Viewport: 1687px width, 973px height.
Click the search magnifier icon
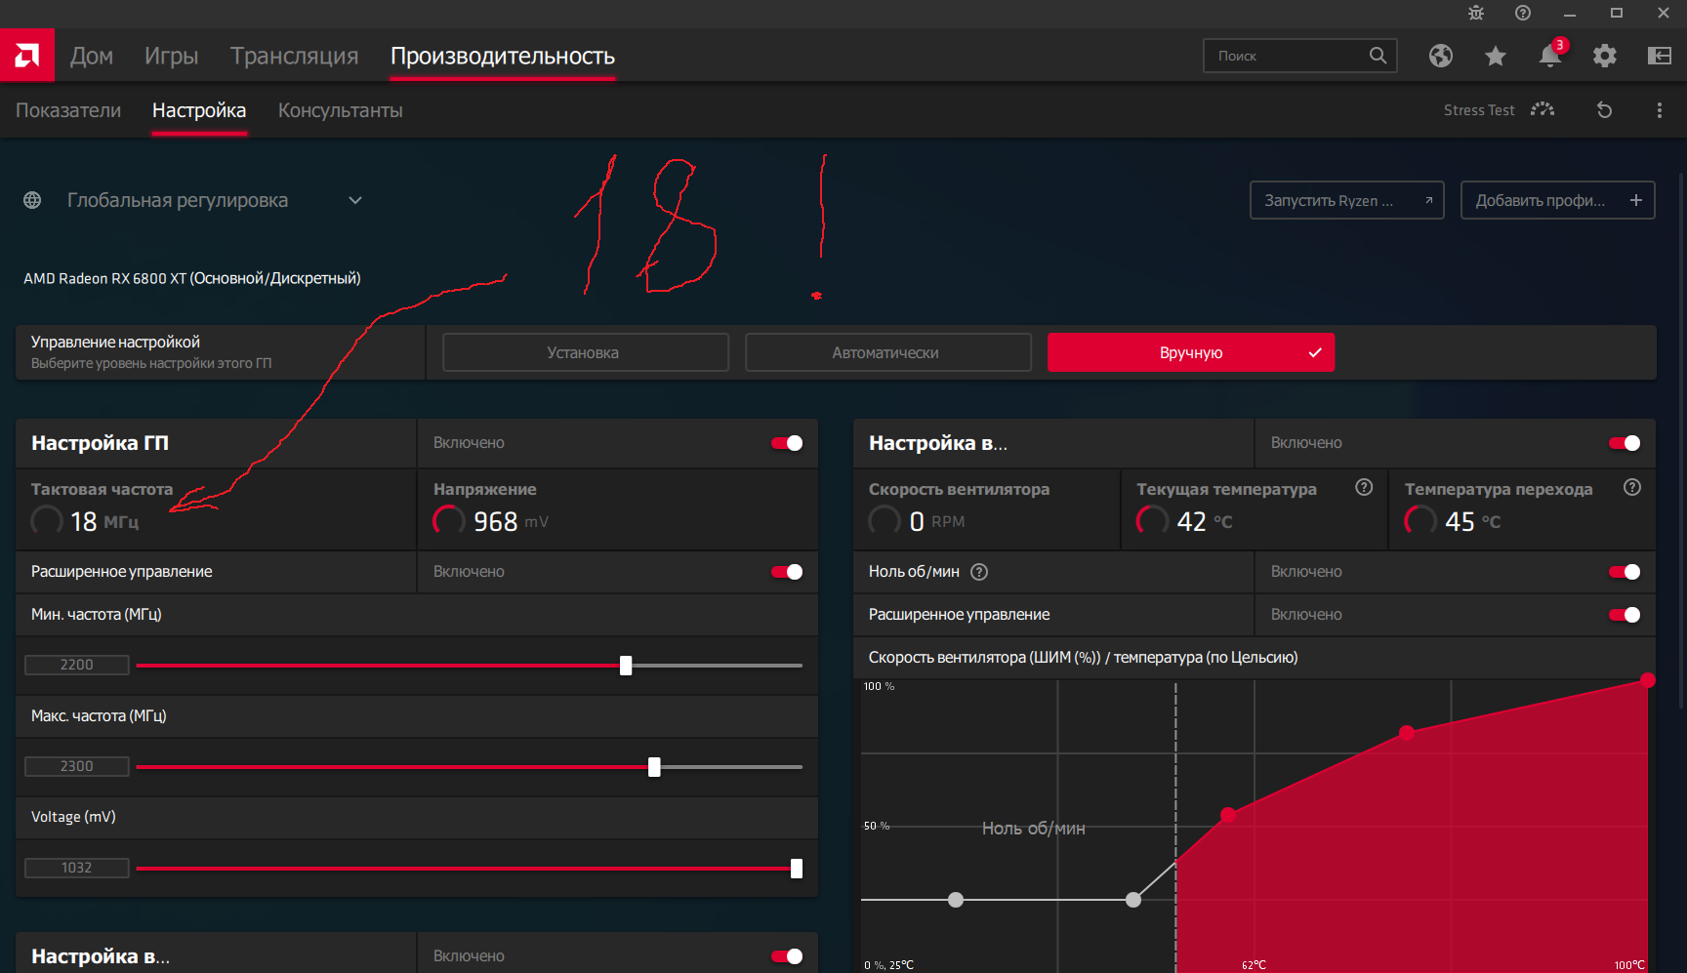[x=1378, y=56]
